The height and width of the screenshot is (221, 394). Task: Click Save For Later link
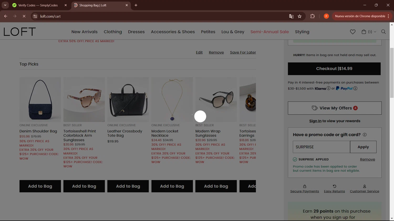pos(243,52)
